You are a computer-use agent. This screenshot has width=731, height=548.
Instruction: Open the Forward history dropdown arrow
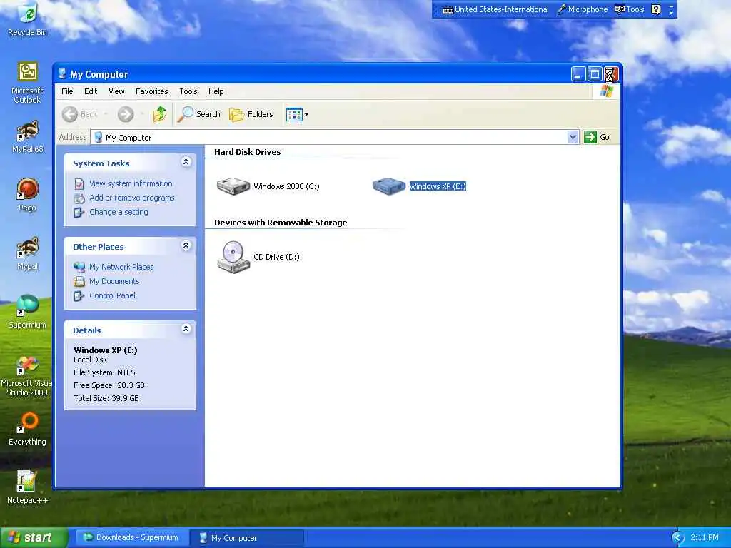click(x=142, y=114)
